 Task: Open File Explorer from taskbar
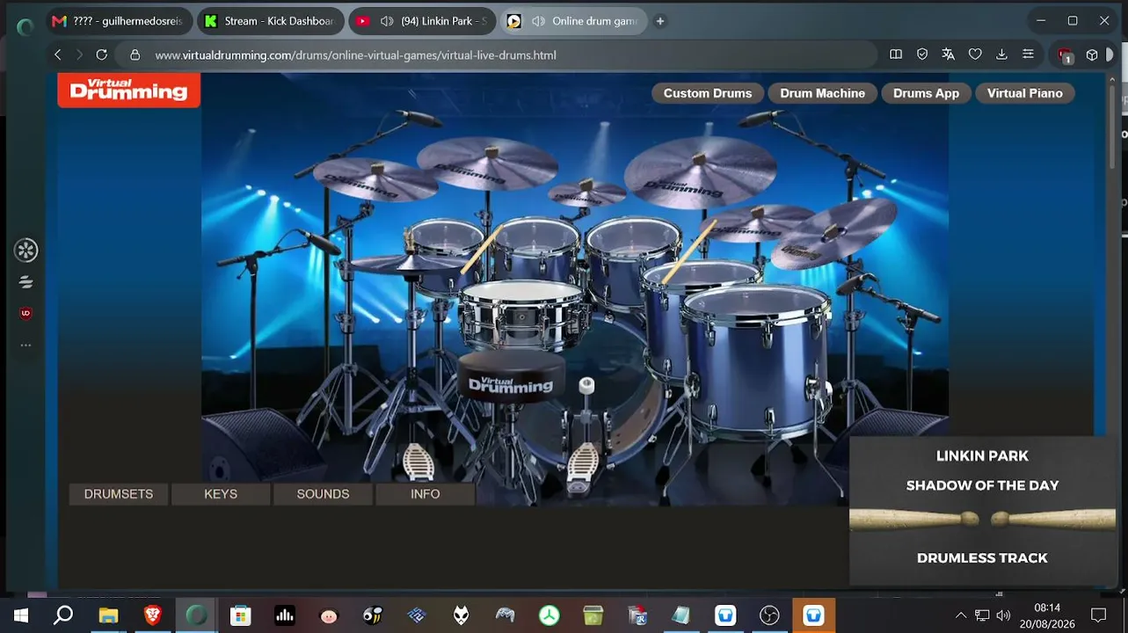[x=108, y=615]
